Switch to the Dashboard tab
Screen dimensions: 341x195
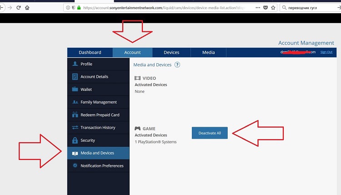[x=90, y=52]
